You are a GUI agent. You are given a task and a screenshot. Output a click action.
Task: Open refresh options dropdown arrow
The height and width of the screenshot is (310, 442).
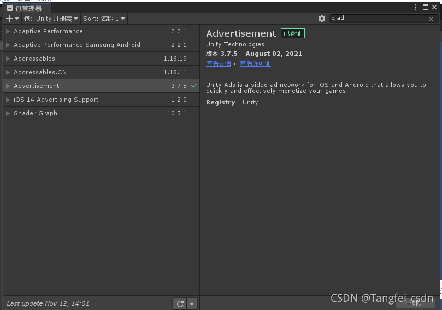(192, 304)
